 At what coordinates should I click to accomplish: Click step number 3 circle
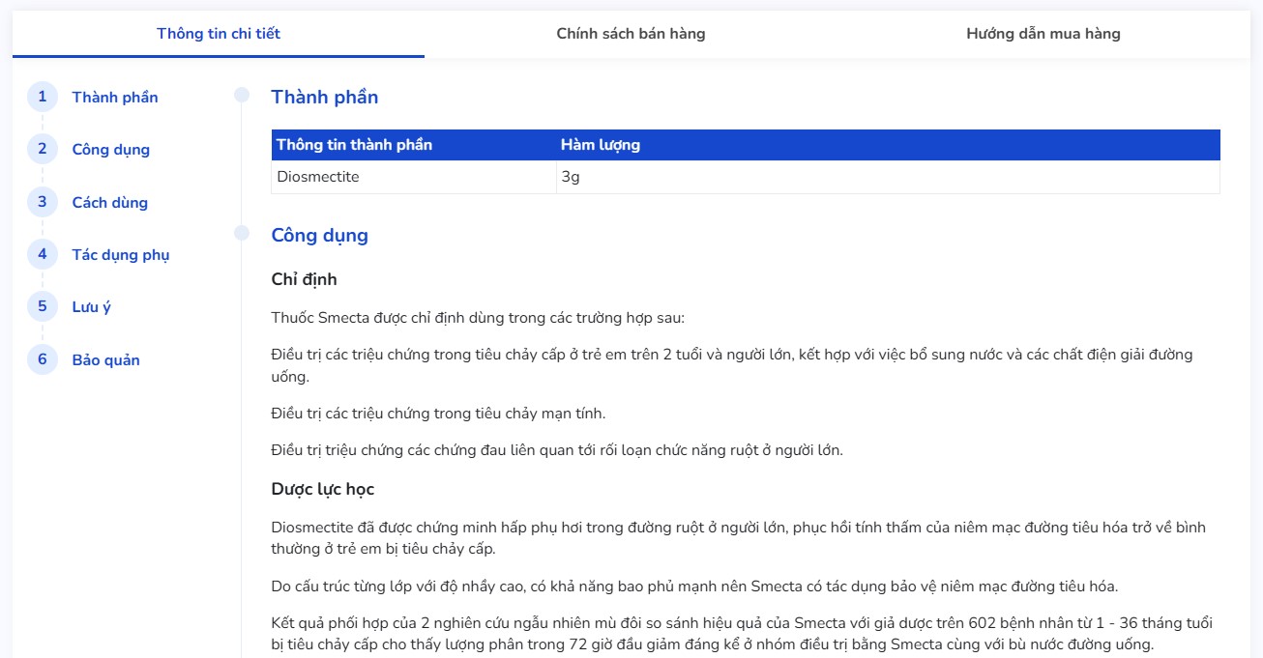[x=43, y=202]
